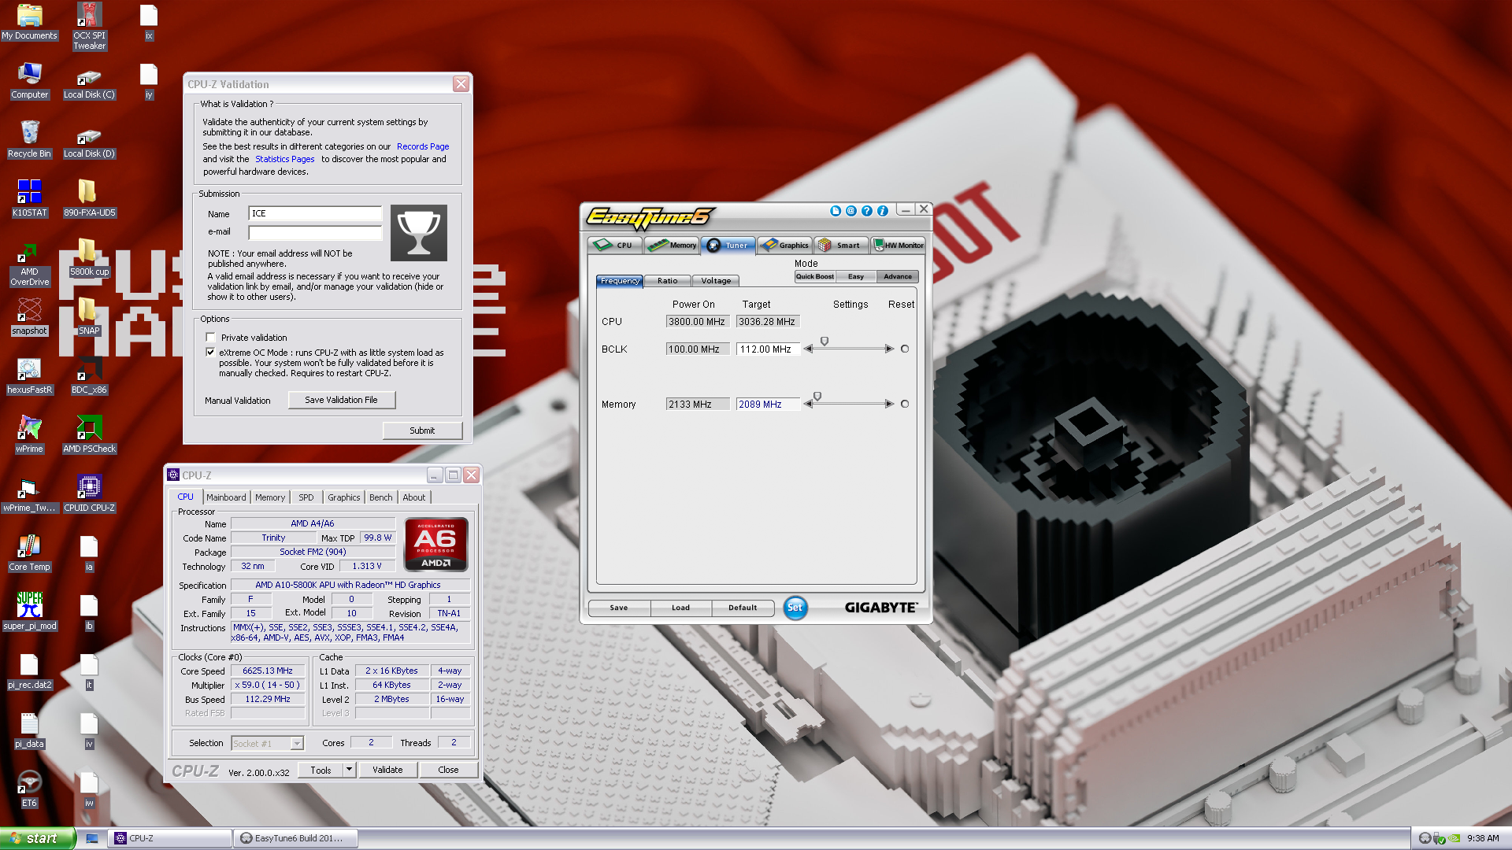
Task: Click EasyTune6 Default button
Action: 743,608
